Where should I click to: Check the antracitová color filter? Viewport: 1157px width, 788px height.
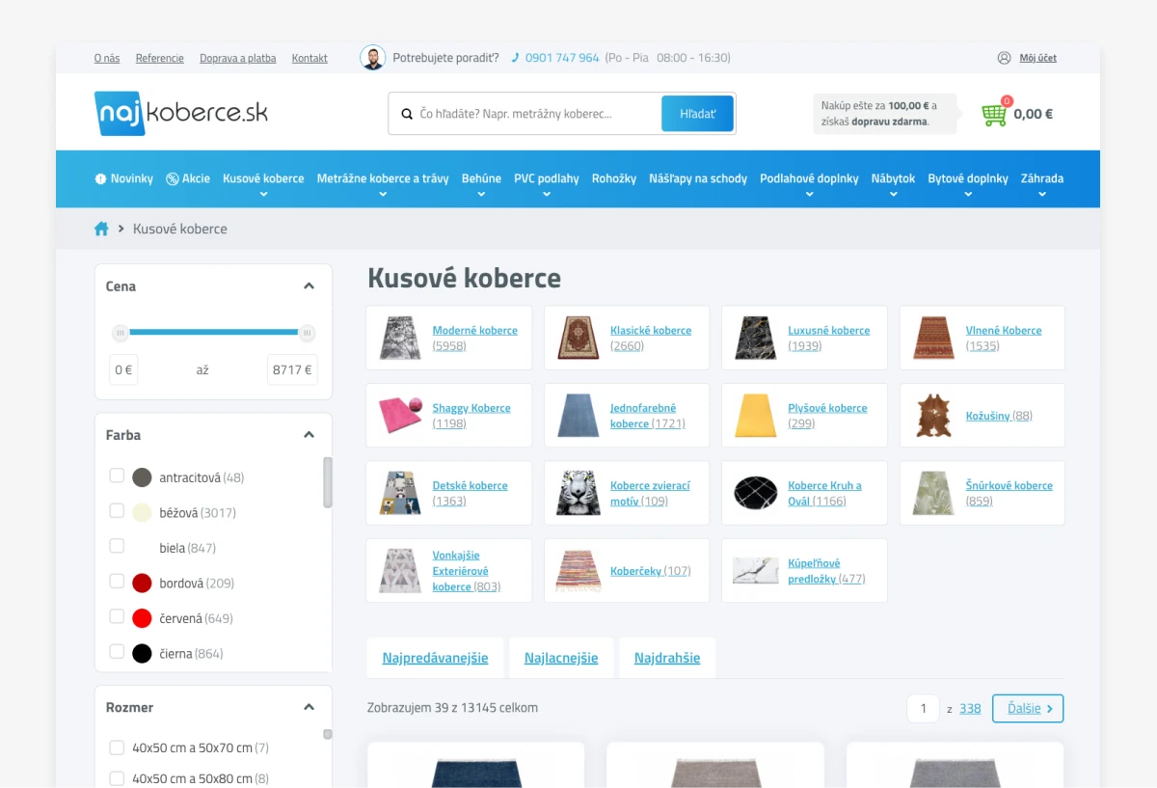tap(117, 476)
